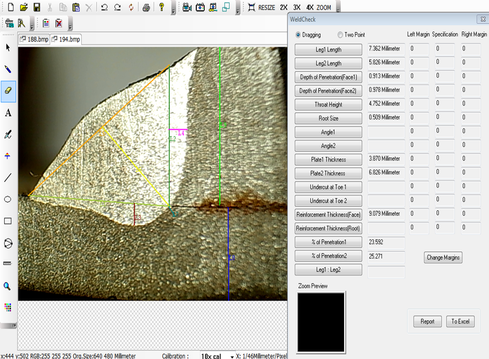489x359 pixels.
Task: Select the pencil drawing tool
Action: tap(8, 69)
